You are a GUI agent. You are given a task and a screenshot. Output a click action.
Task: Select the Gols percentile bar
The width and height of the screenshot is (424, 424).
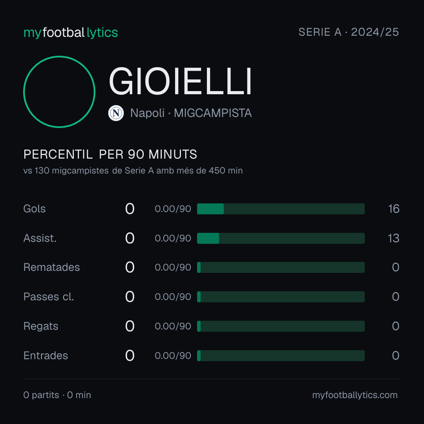[281, 209]
